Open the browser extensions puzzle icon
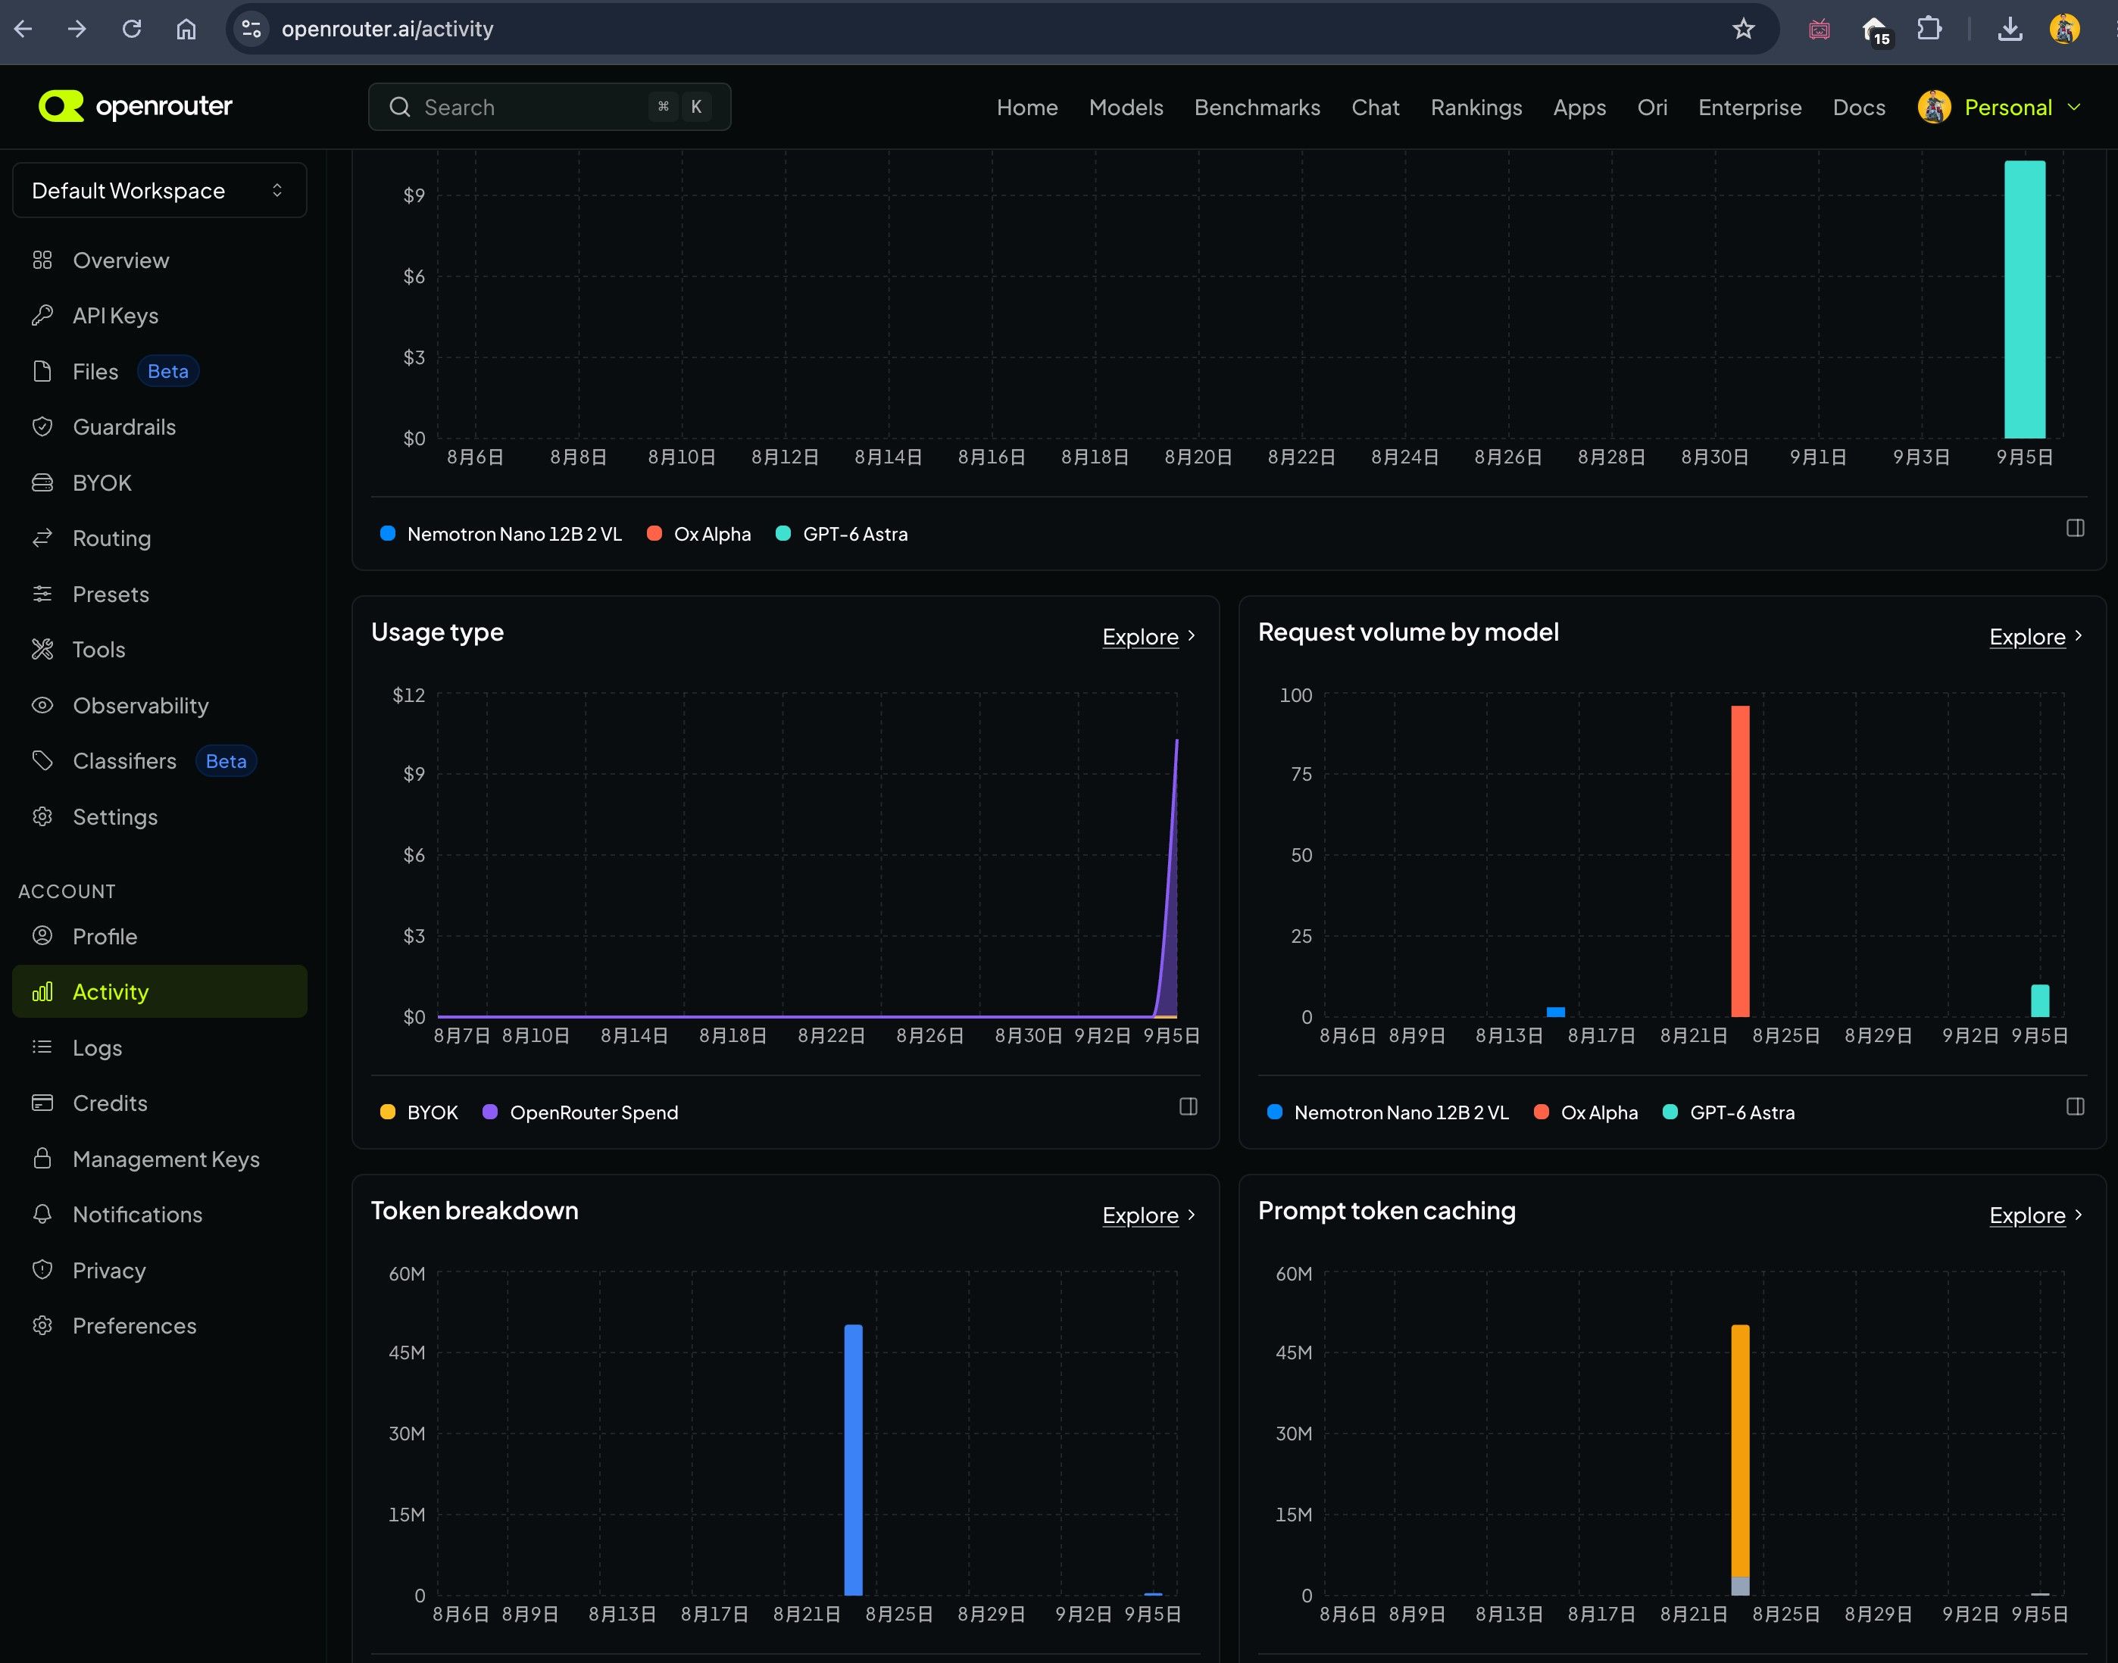This screenshot has height=1663, width=2118. click(1929, 30)
